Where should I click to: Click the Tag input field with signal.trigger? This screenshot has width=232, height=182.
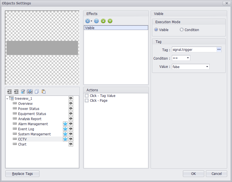(194, 49)
